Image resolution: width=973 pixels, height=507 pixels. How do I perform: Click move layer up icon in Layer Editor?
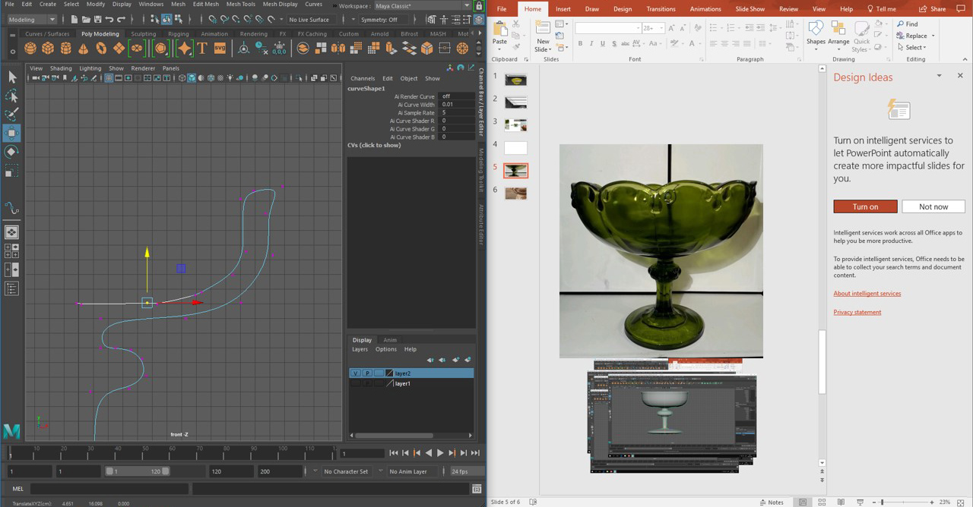pyautogui.click(x=430, y=360)
